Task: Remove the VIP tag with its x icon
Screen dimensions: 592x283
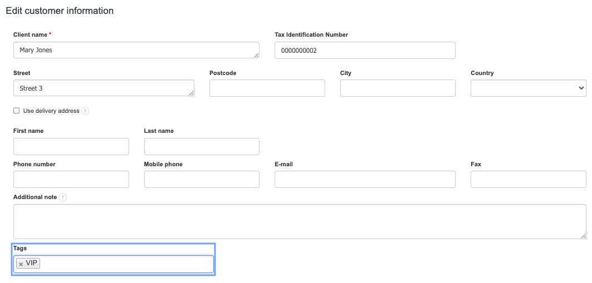Action: click(x=21, y=264)
